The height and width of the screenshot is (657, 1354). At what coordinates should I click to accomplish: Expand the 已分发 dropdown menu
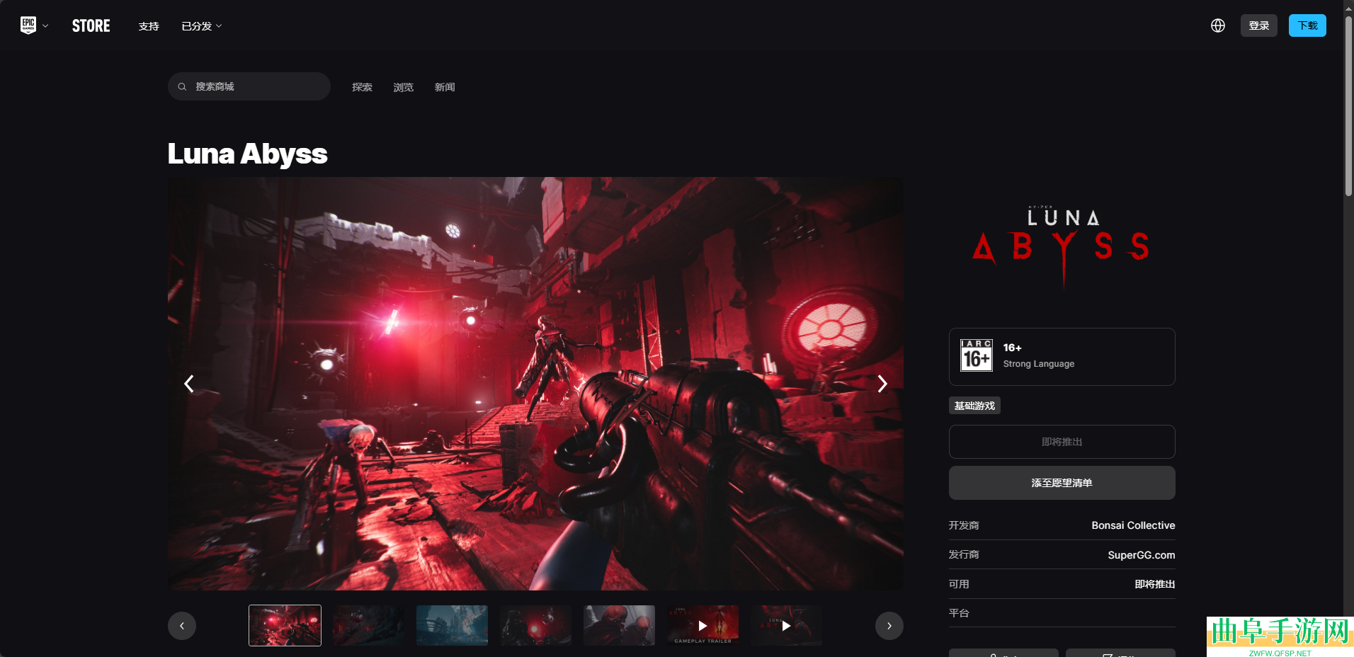pos(202,26)
